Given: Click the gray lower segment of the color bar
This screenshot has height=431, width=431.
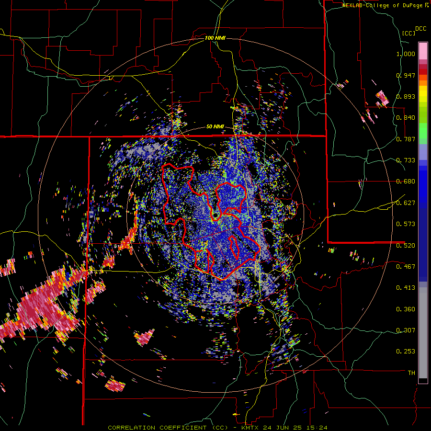Looking at the screenshot, I should [423, 333].
